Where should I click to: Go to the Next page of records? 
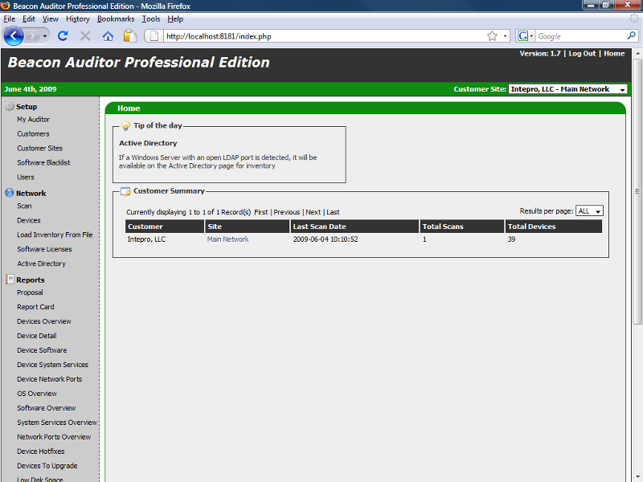[x=313, y=212]
